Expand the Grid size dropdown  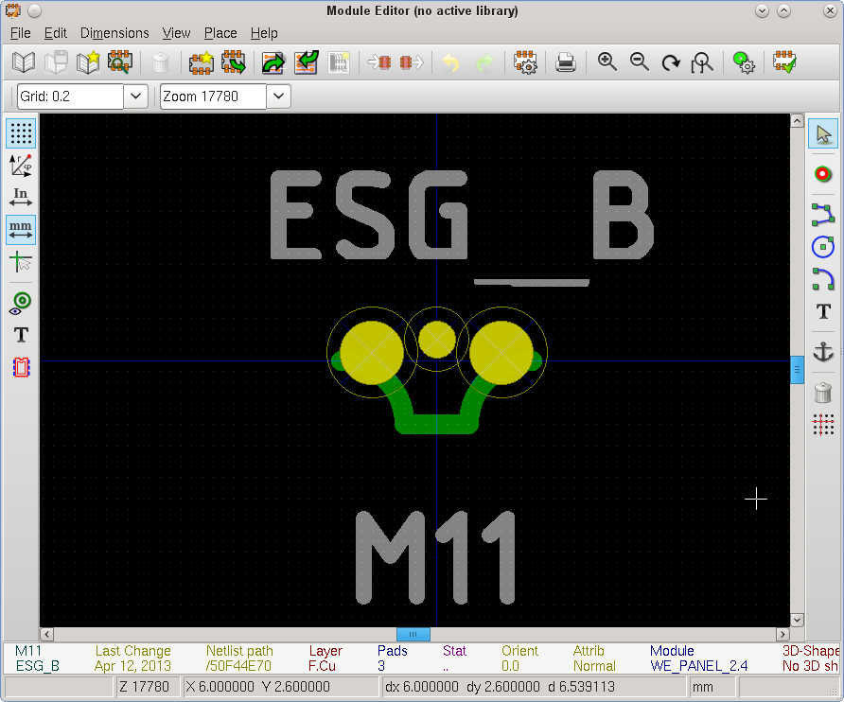[135, 97]
